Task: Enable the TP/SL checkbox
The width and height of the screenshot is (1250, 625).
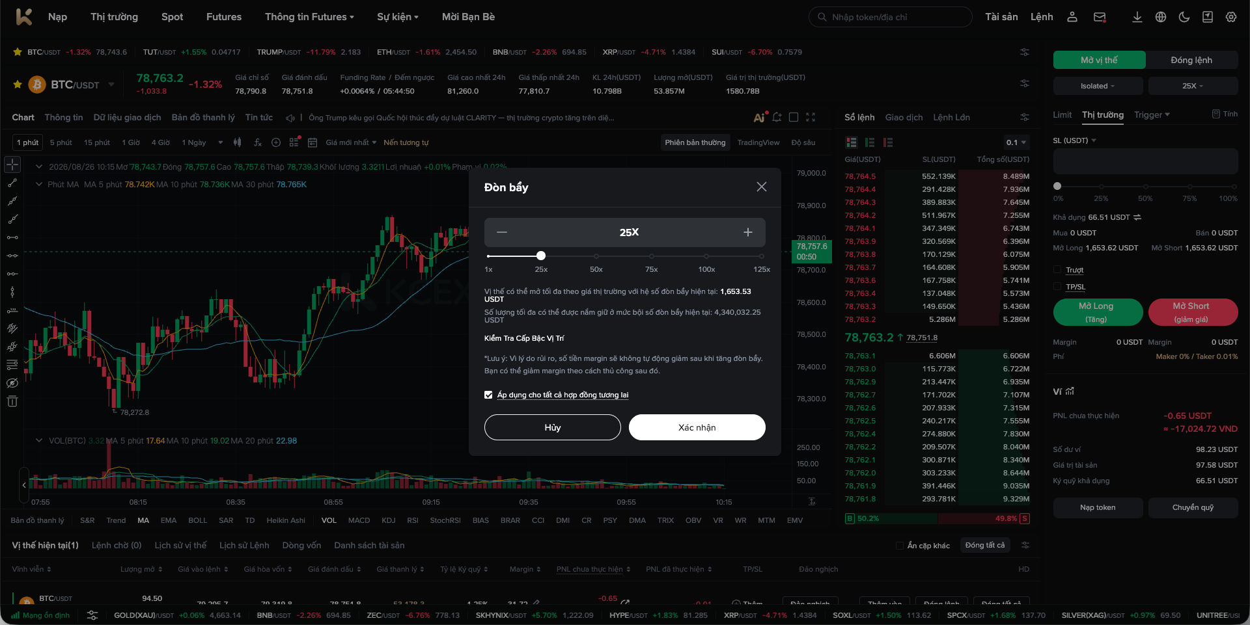Action: click(1057, 287)
